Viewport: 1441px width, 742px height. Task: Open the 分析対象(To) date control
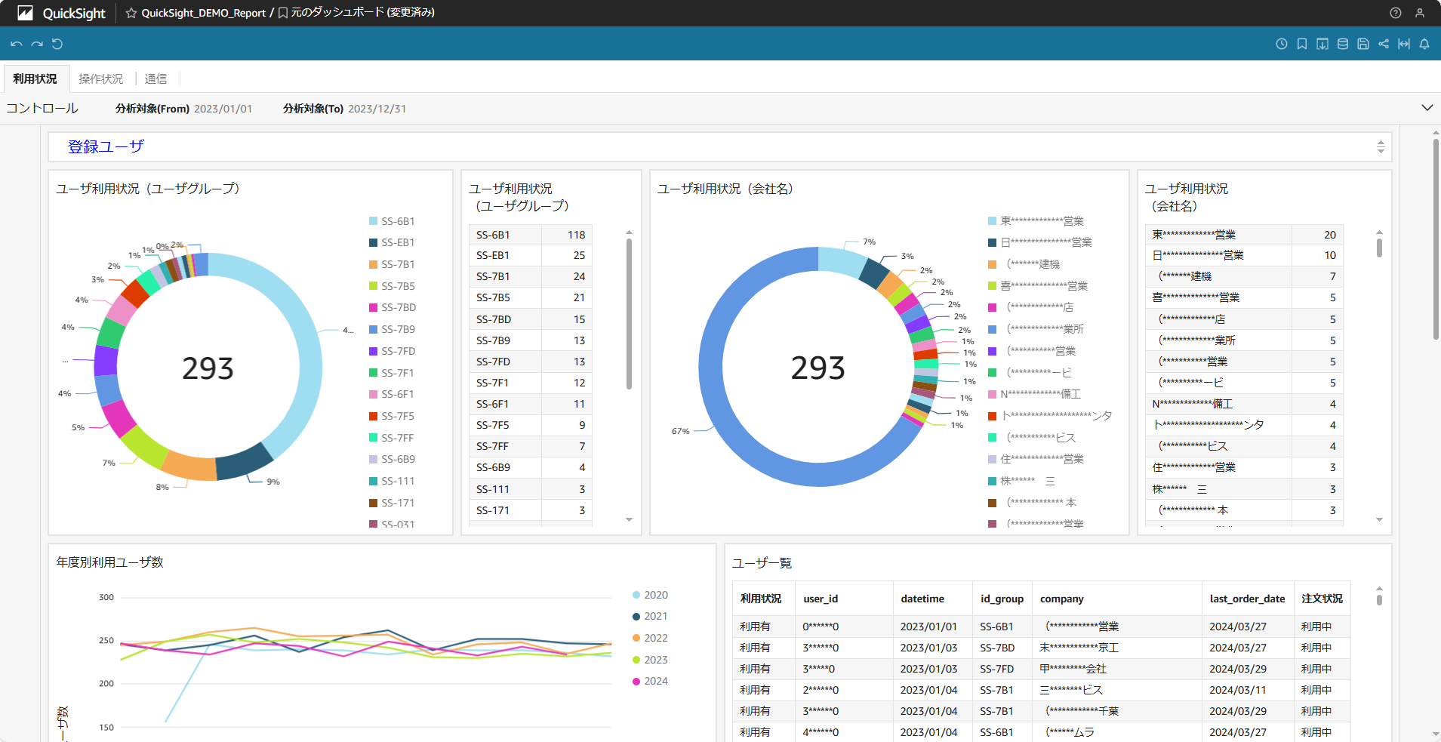pos(377,109)
